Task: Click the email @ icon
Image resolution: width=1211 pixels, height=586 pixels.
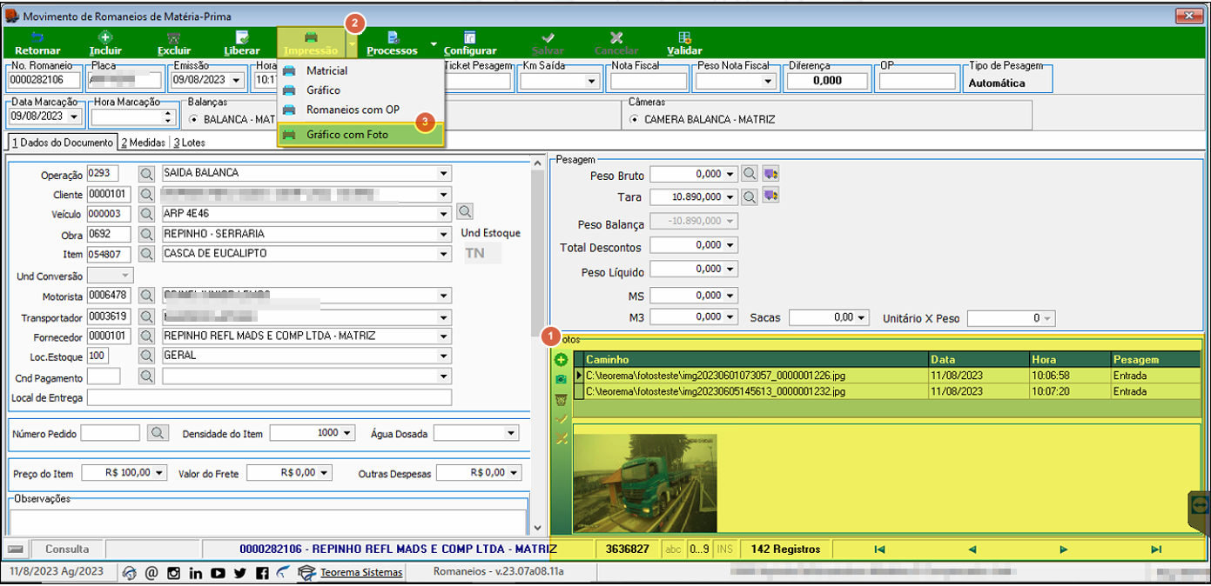Action: pyautogui.click(x=151, y=573)
